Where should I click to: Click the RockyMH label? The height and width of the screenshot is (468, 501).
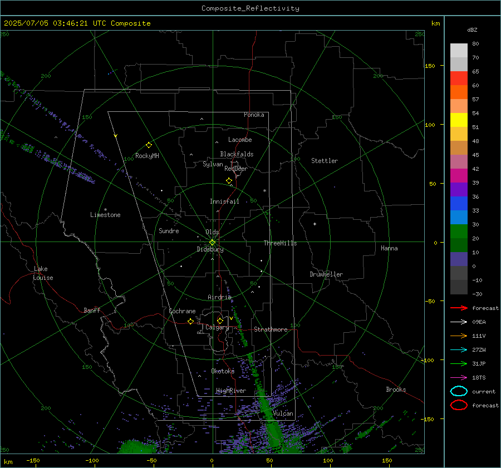click(x=147, y=156)
